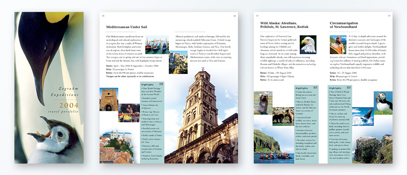The width and height of the screenshot is (407, 175).
Task: Open the green cliff and Zodiac boats photo
Action: [x=274, y=146]
